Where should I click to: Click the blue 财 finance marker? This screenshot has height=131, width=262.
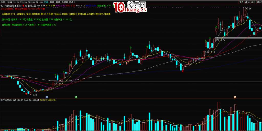[x=47, y=97]
